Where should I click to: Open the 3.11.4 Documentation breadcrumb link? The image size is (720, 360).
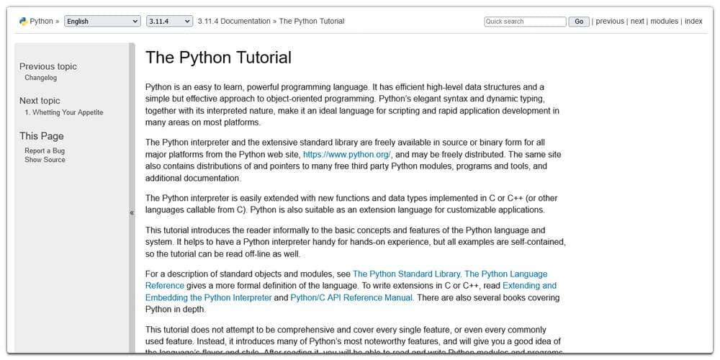coord(234,21)
